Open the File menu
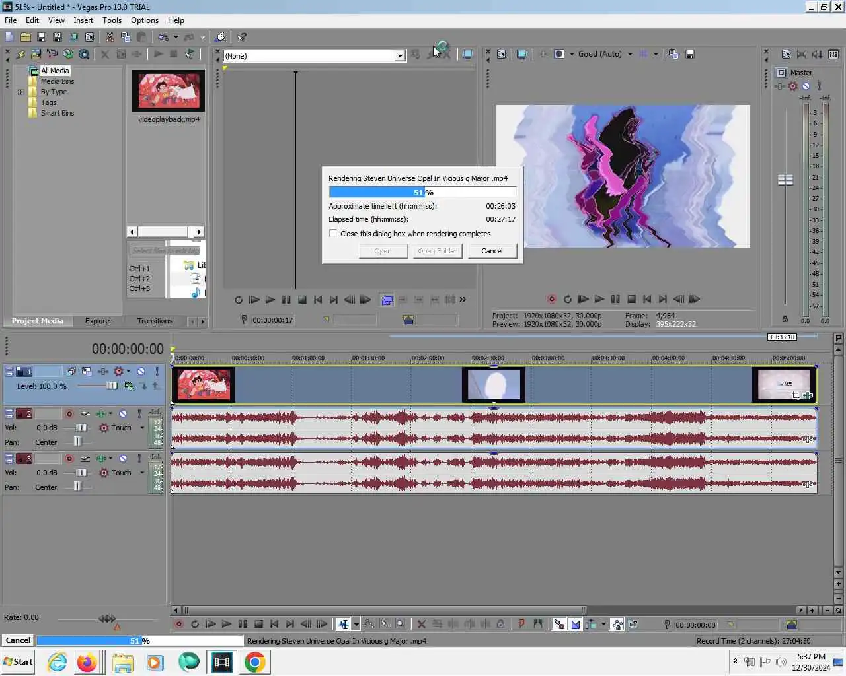The width and height of the screenshot is (846, 676). point(11,20)
